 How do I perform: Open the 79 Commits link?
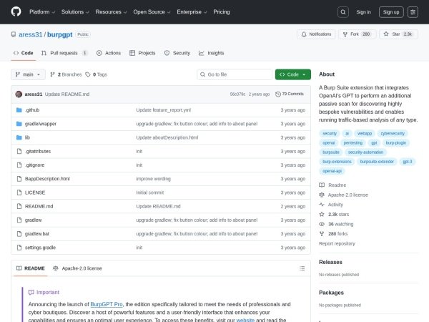[x=290, y=94]
